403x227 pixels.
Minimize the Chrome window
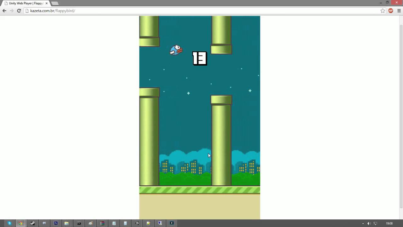tap(380, 3)
